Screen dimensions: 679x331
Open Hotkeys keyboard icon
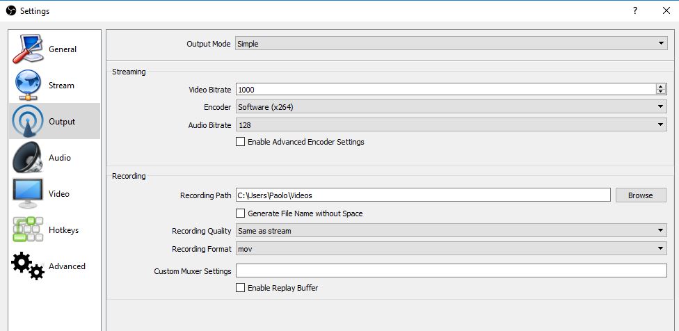[28, 229]
